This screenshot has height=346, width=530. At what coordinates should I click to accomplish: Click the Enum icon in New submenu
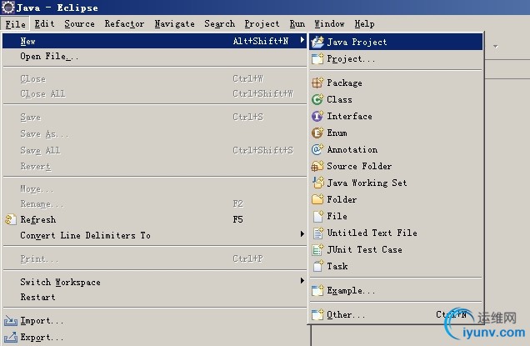317,133
